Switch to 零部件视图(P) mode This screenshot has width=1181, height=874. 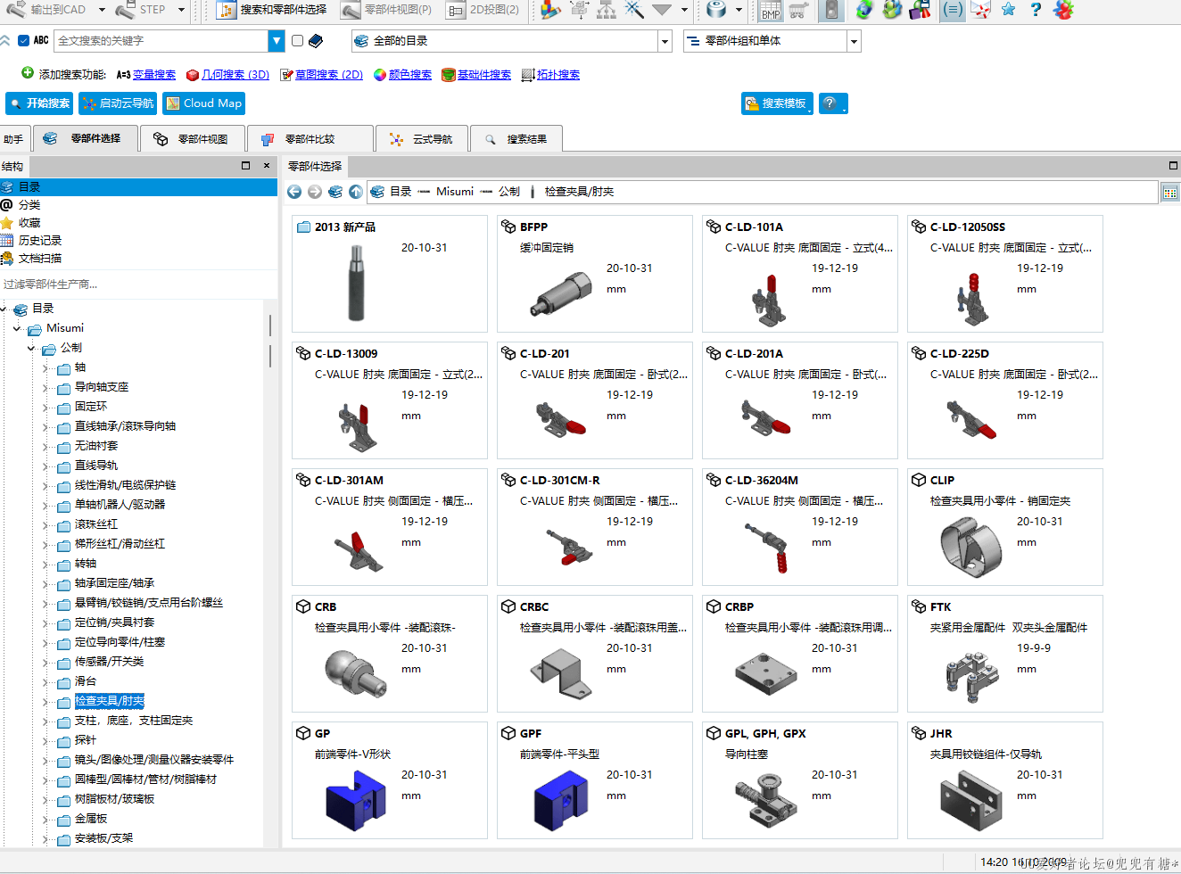point(387,10)
